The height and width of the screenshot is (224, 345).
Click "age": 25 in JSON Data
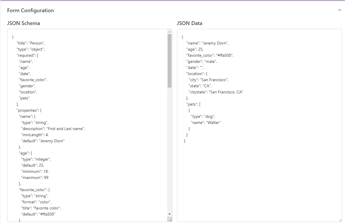[195, 49]
